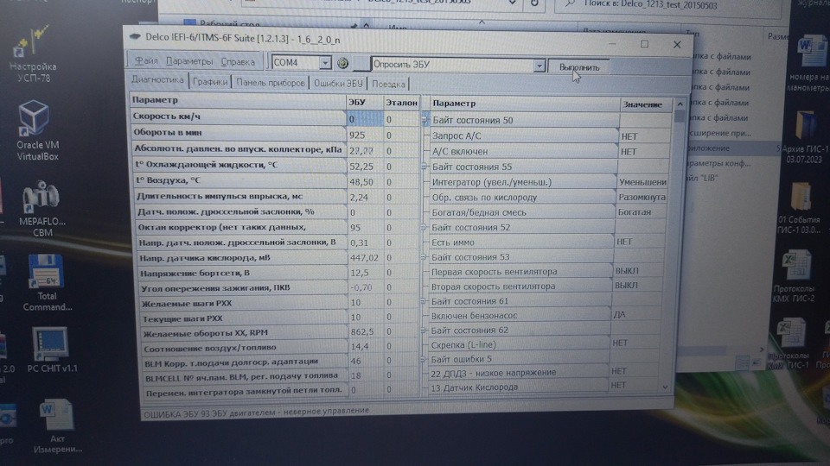This screenshot has height=466, width=830.
Task: Open the Настройка УСП-78 desktop shortcut
Action: tap(33, 54)
